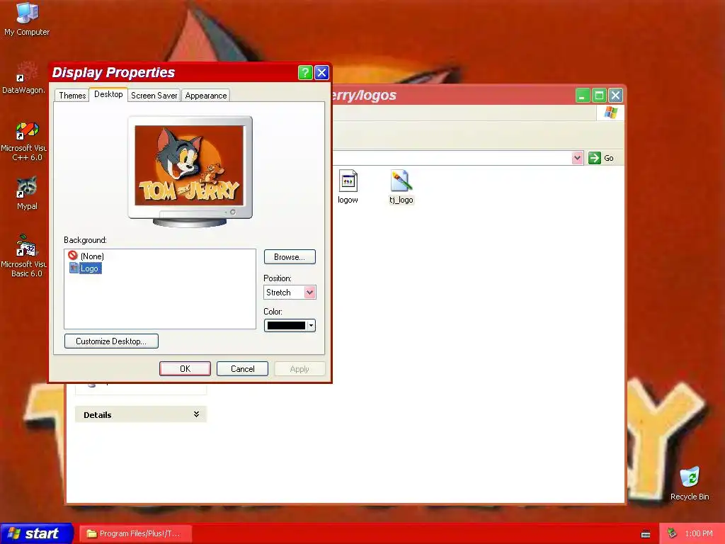Viewport: 725px width, 544px height.
Task: Click the help question mark icon in Display Properties
Action: point(305,73)
